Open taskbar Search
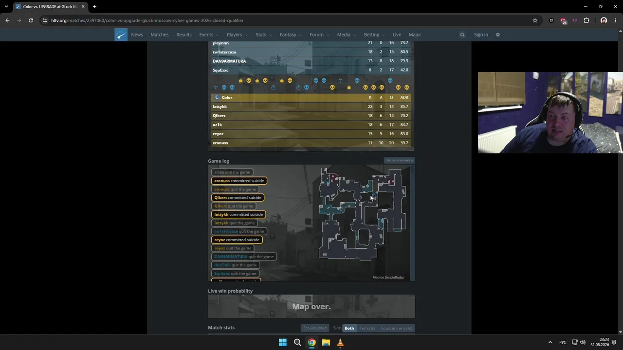The image size is (623, 350). [297, 342]
